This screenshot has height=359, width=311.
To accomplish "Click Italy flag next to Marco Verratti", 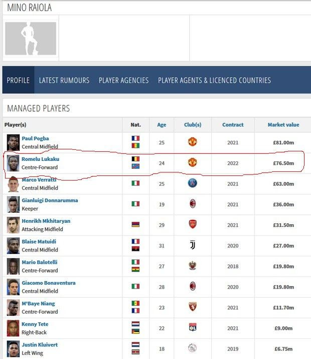I will point(135,184).
